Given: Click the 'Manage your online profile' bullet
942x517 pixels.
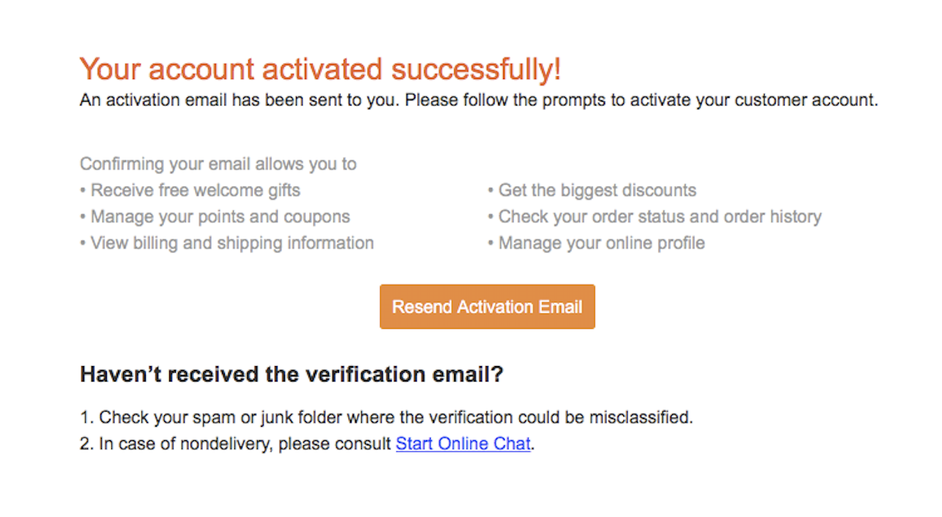Looking at the screenshot, I should click(x=596, y=243).
